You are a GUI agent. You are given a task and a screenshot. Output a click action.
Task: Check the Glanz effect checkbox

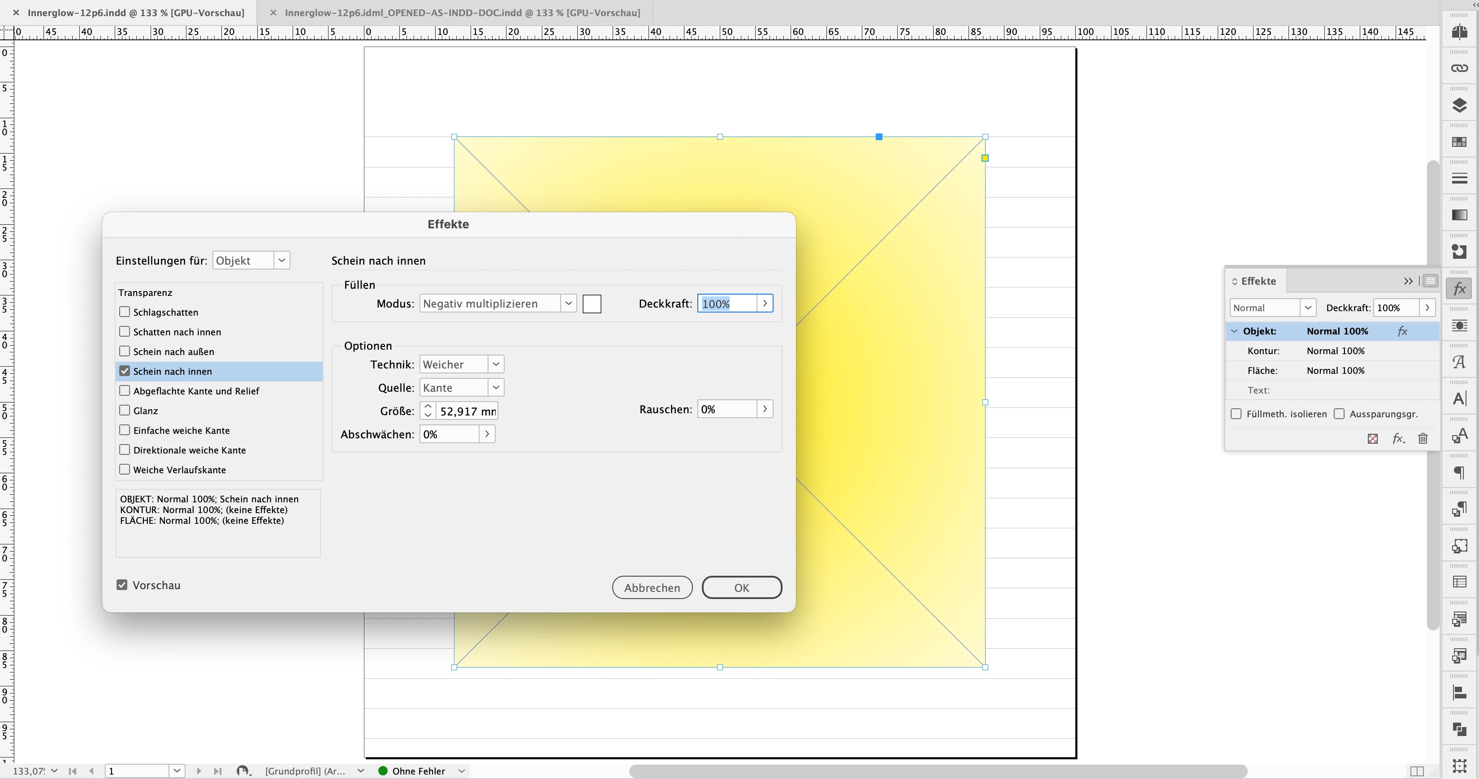tap(125, 411)
